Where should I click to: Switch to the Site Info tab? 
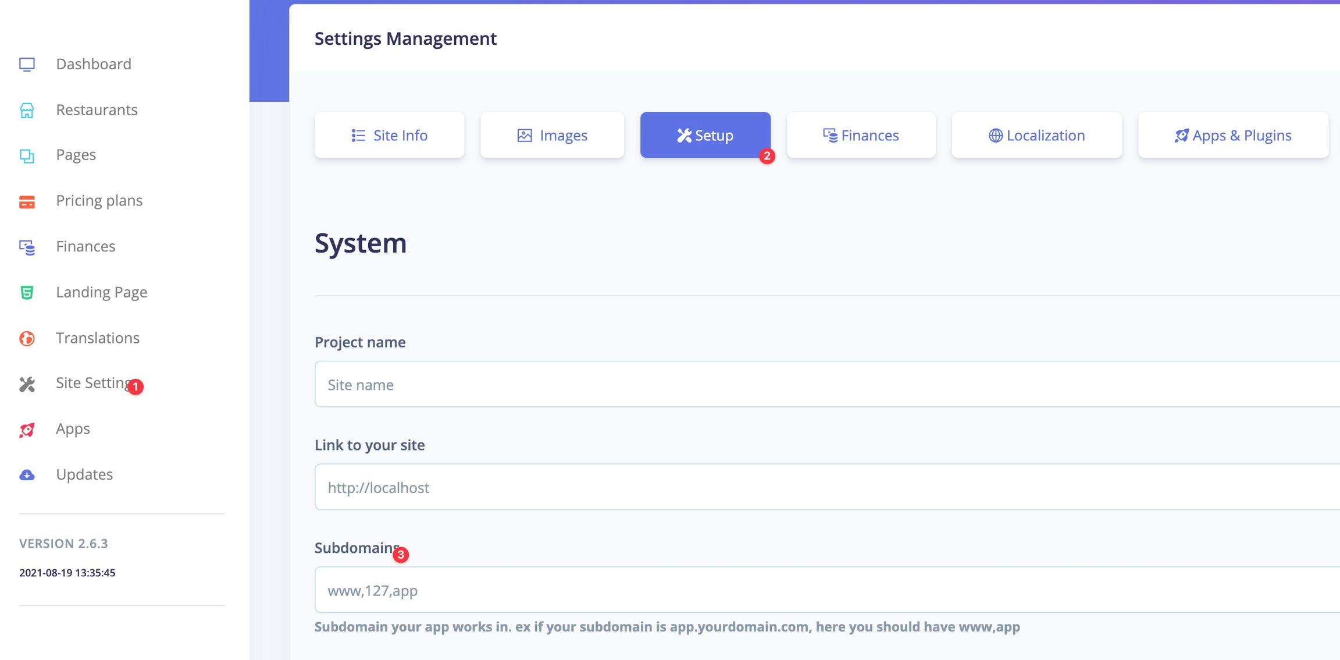(x=389, y=135)
